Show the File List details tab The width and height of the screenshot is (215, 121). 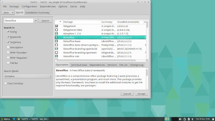tap(123, 65)
